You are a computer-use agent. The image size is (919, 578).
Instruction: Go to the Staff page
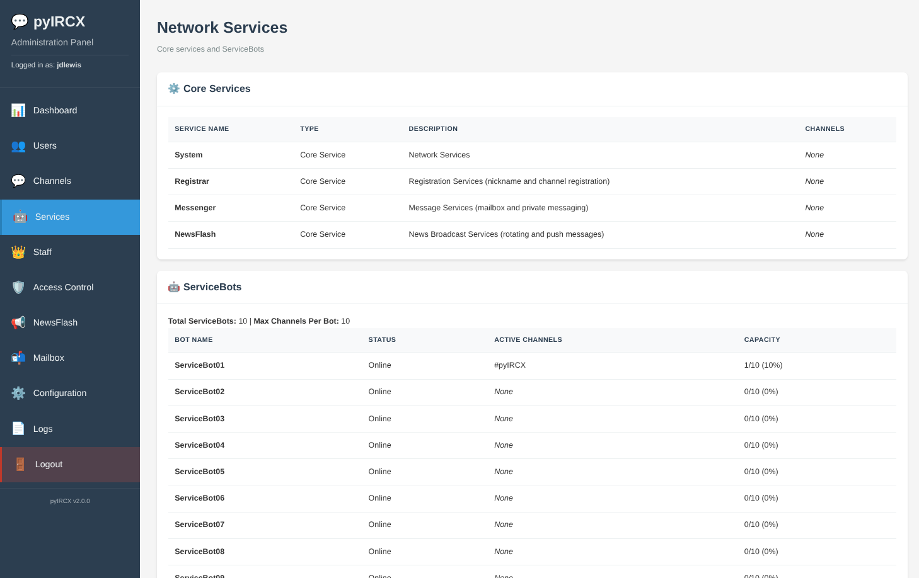coord(42,252)
